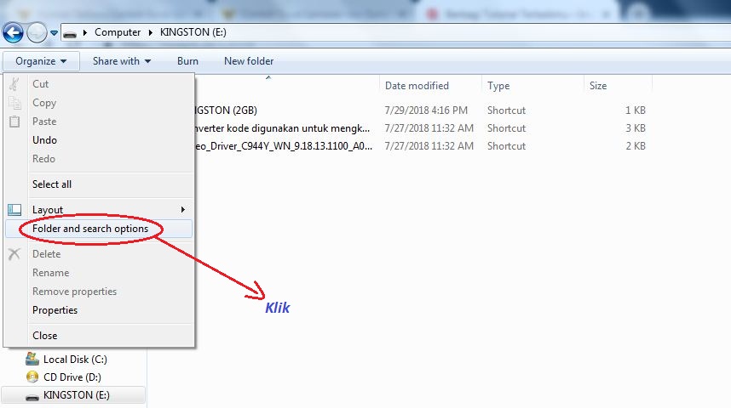
Task: Click the 1 KB size cell
Action: (x=636, y=110)
